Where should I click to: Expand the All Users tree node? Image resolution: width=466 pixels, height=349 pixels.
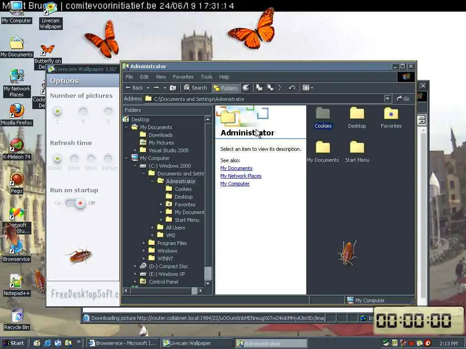click(x=152, y=228)
